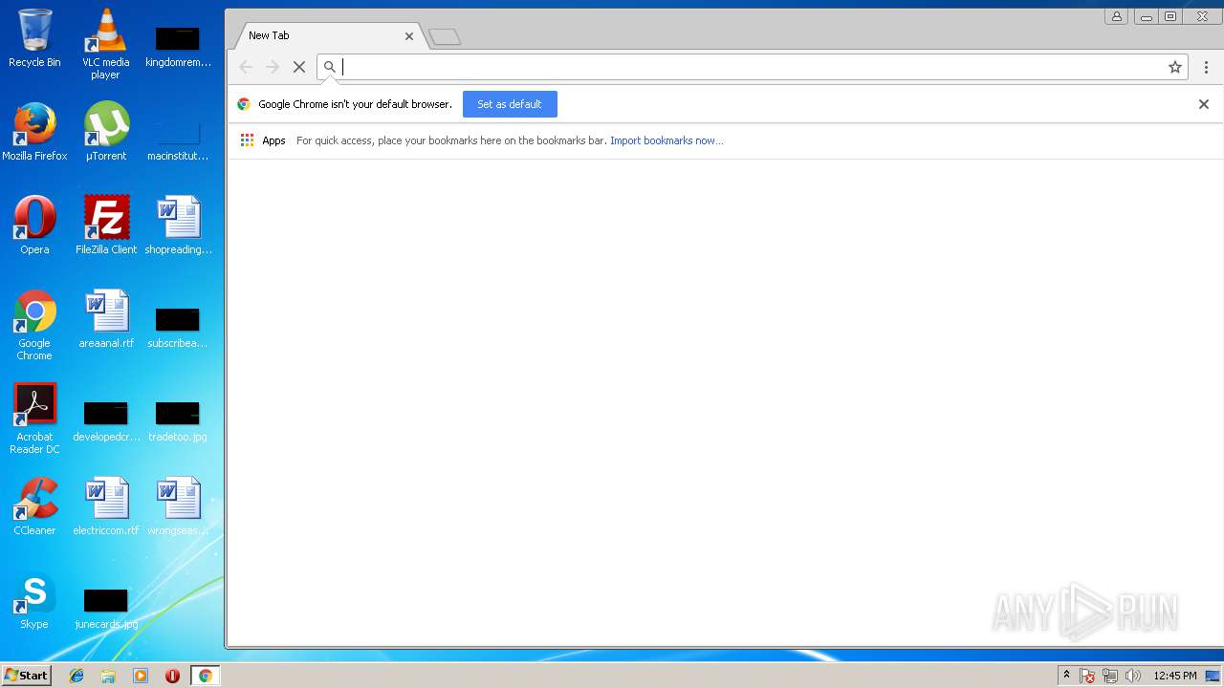Click Show desktop button in taskbar

(1213, 676)
